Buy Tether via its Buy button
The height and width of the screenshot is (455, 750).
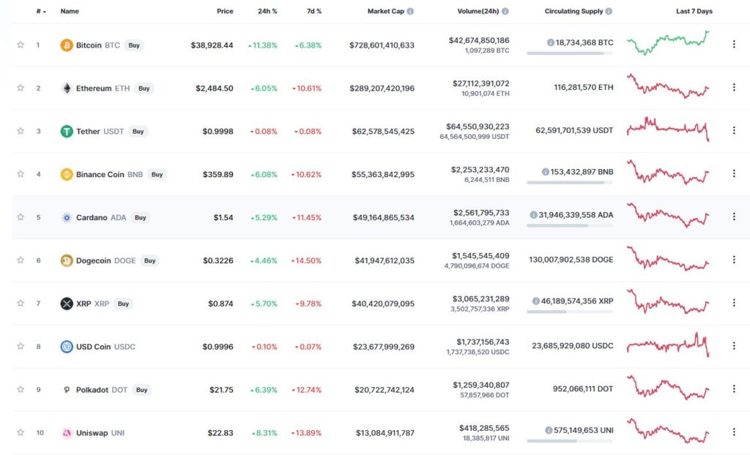pyautogui.click(x=138, y=132)
